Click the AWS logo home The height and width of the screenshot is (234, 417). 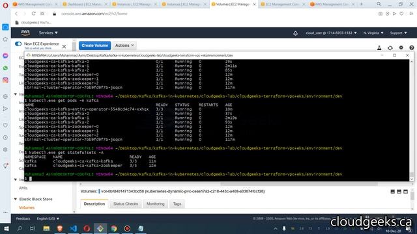point(25,32)
